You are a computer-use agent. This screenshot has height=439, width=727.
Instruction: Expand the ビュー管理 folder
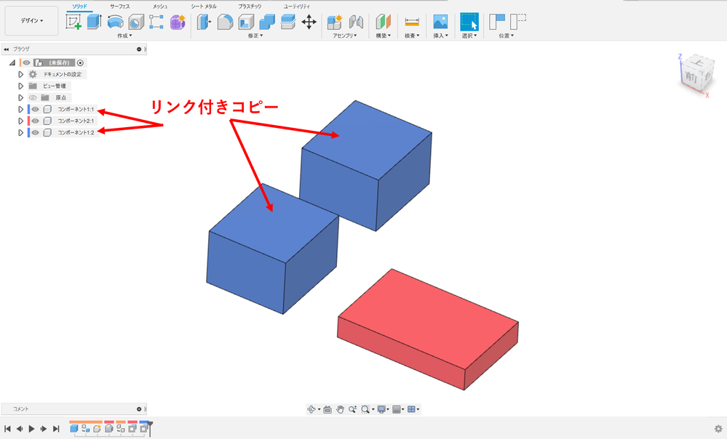[20, 86]
